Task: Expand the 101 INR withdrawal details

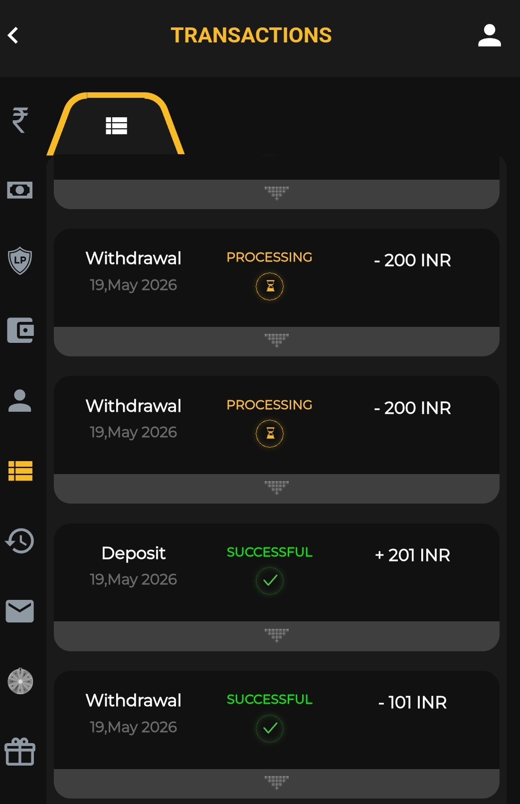Action: point(277,783)
